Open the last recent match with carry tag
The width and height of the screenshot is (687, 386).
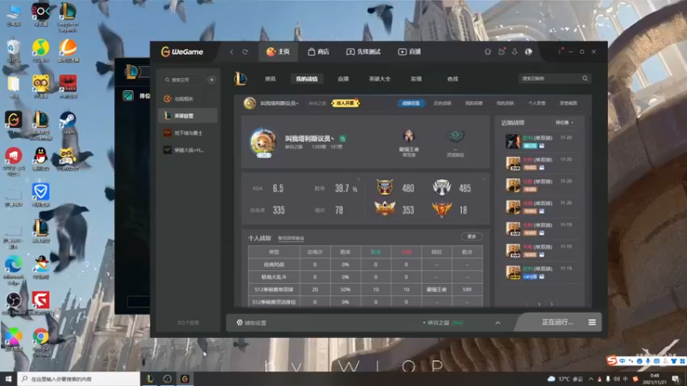[540, 272]
